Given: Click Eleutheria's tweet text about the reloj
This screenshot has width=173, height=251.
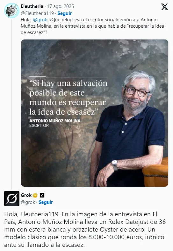Looking at the screenshot, I should (x=92, y=26).
